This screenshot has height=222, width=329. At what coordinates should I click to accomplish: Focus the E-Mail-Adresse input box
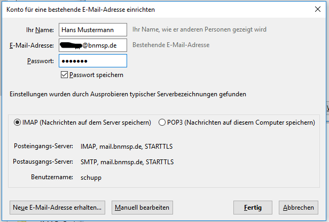coord(93,45)
